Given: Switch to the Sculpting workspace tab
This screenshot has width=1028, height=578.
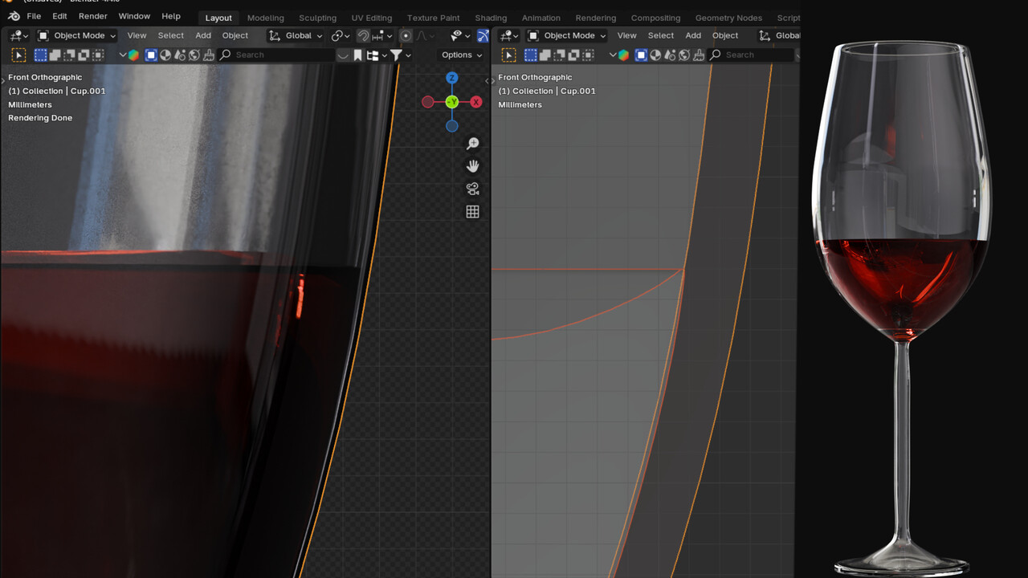Looking at the screenshot, I should coord(318,18).
